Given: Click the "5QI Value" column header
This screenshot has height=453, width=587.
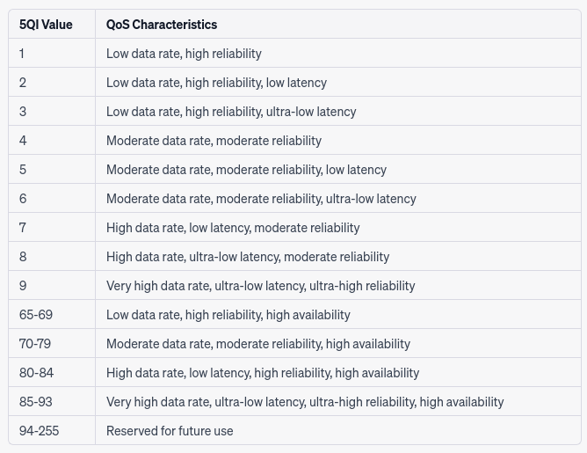Looking at the screenshot, I should pos(46,25).
